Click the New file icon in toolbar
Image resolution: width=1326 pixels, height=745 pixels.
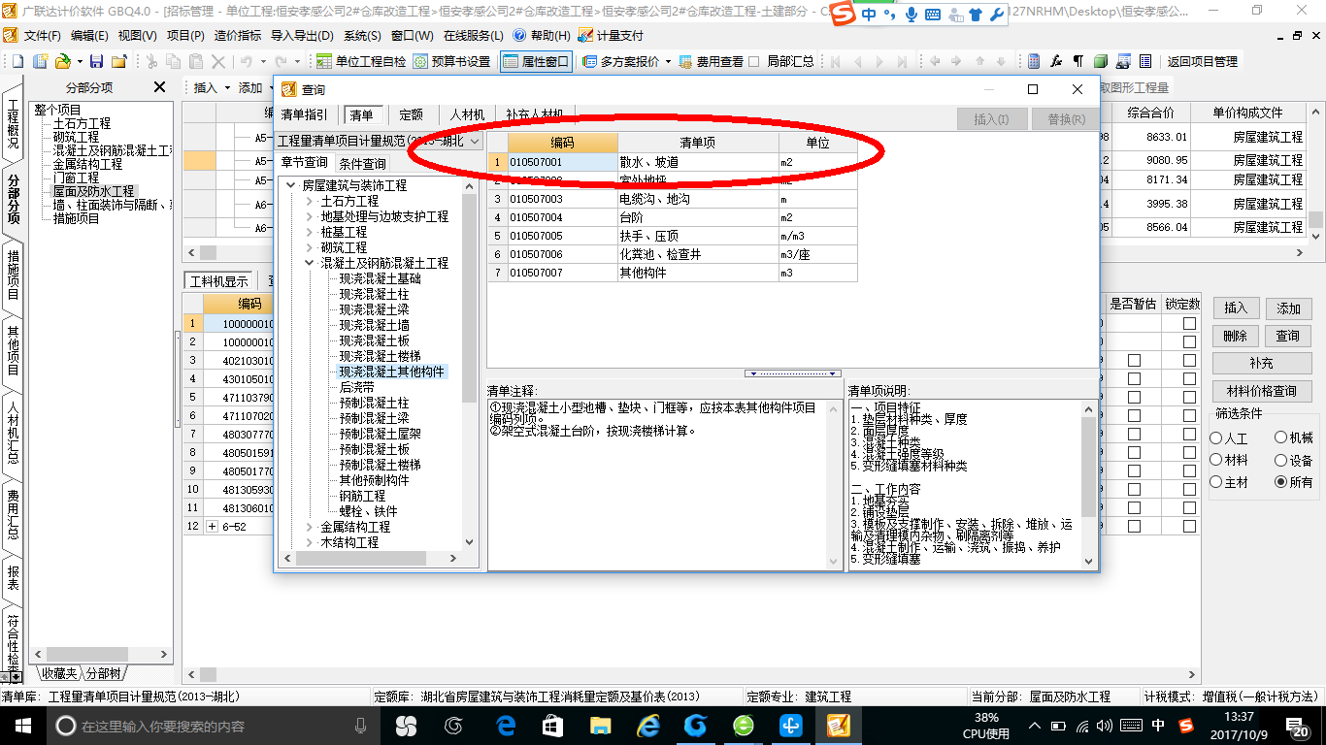[17, 61]
